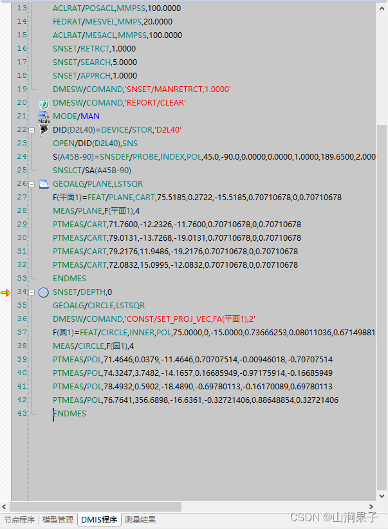Click line GEOALG/CIRCLE,LSTSQR
This screenshot has width=388, height=529.
(99, 305)
